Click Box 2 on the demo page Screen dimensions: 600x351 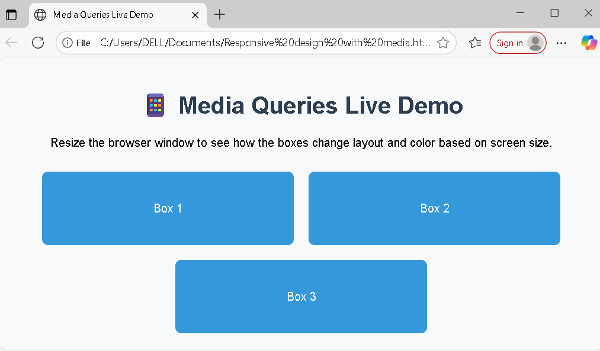(x=434, y=208)
